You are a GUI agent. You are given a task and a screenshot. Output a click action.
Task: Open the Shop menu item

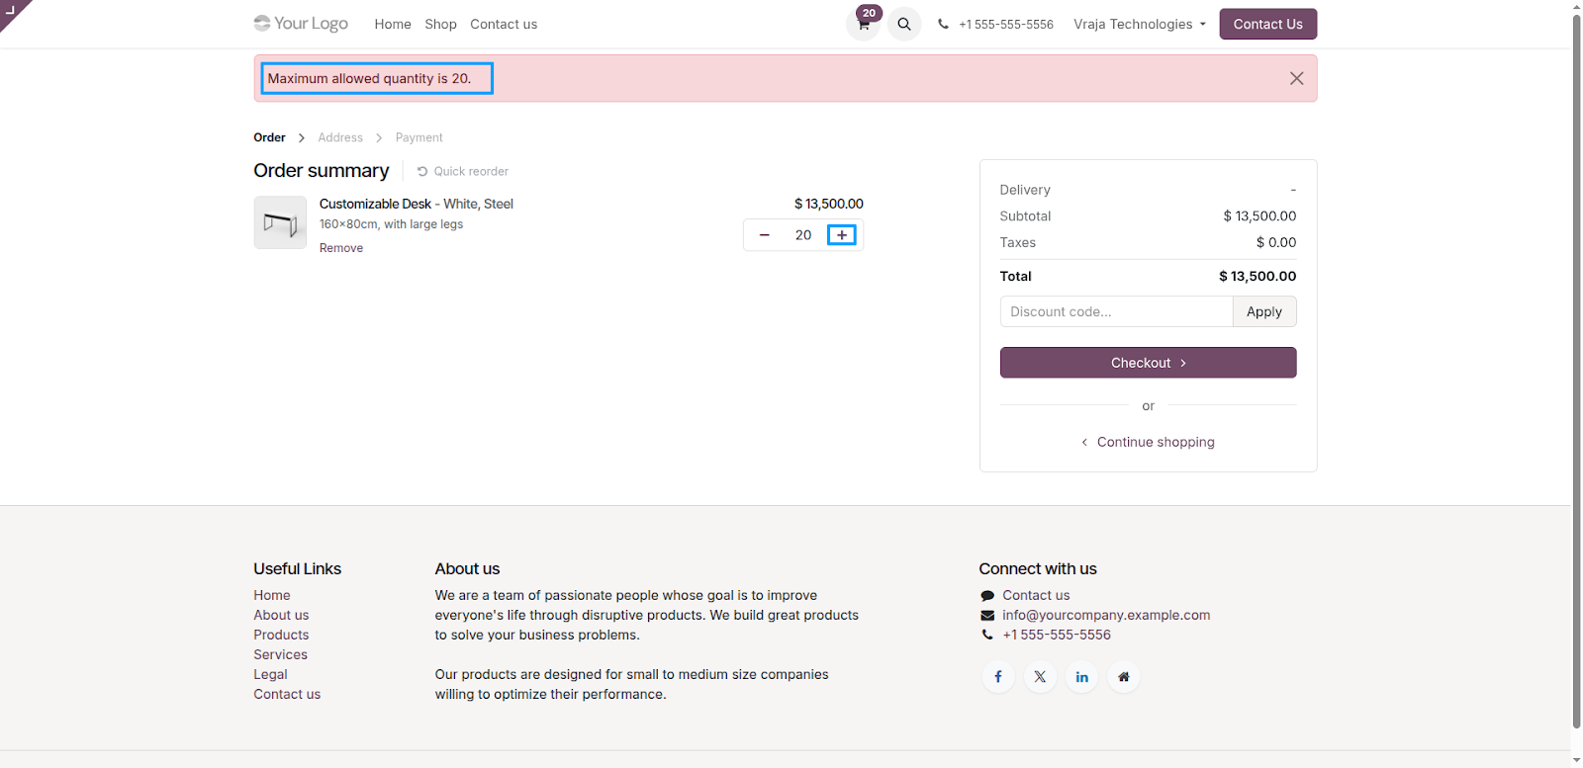[440, 24]
